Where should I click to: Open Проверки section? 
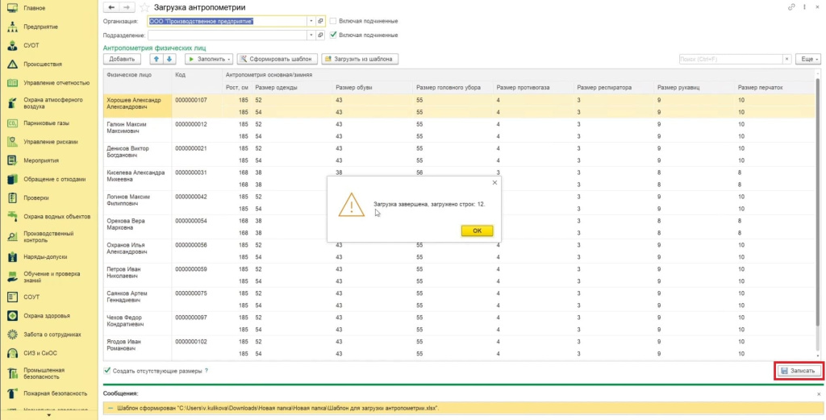click(x=35, y=198)
